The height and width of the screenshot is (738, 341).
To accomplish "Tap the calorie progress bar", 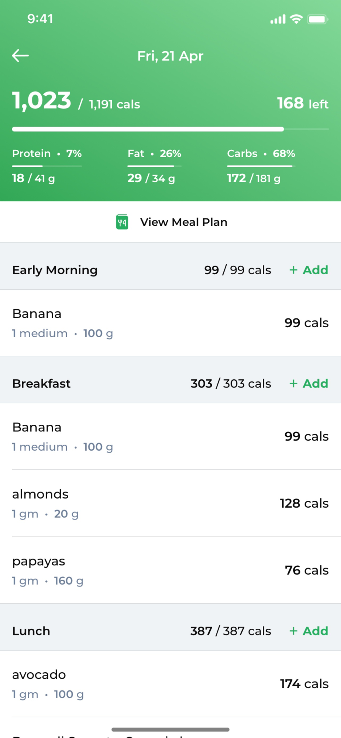I will pyautogui.click(x=170, y=129).
